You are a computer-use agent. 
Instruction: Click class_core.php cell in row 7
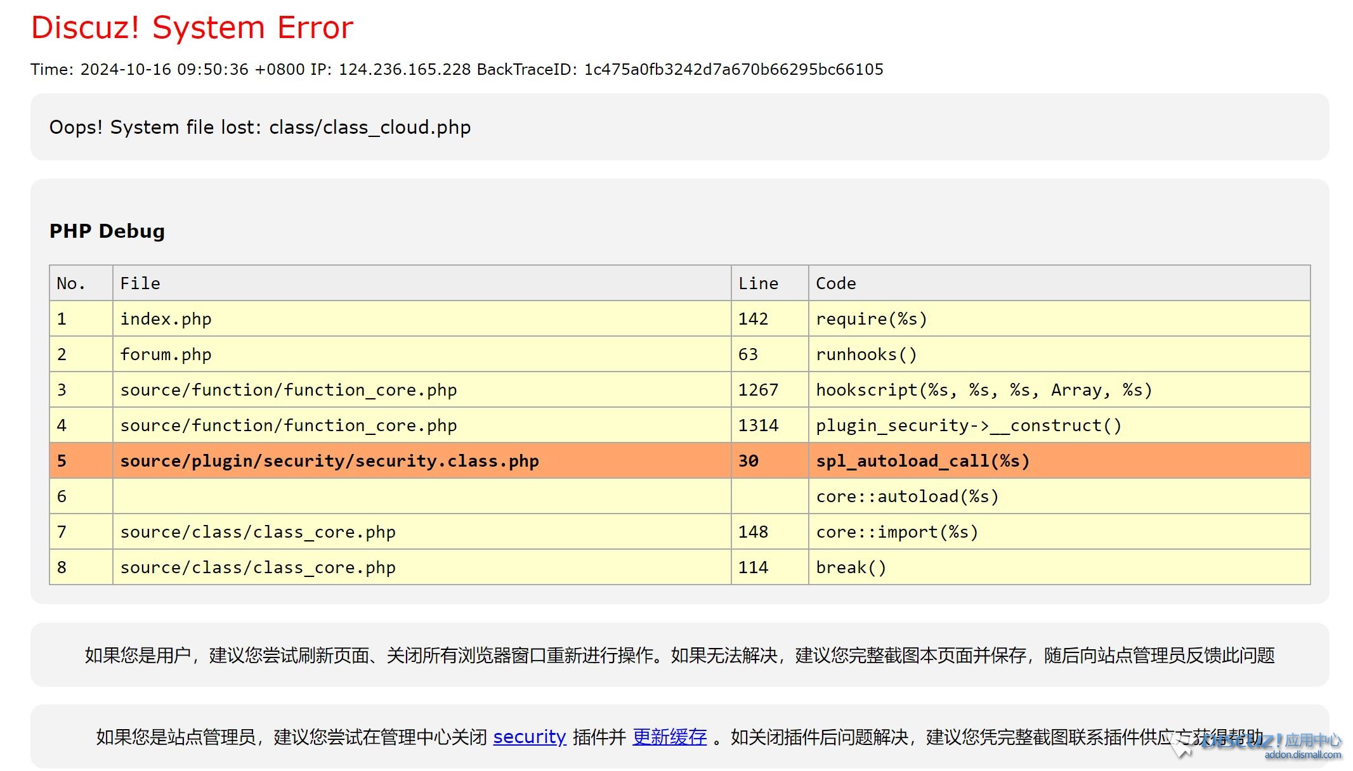(422, 531)
